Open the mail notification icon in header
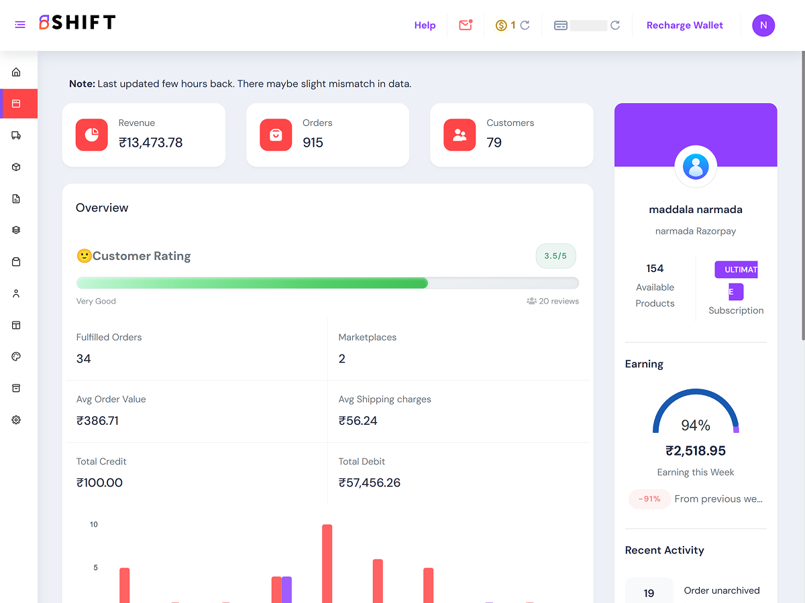The width and height of the screenshot is (805, 603). pyautogui.click(x=466, y=25)
